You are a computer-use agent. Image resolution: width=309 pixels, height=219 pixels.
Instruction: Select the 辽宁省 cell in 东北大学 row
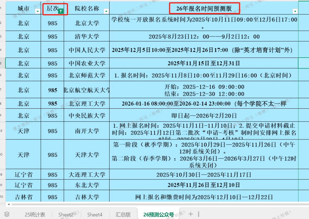click(x=23, y=185)
